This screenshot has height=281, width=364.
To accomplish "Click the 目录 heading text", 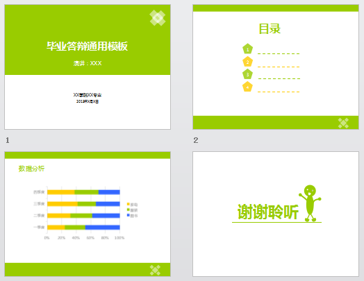I will [x=270, y=28].
